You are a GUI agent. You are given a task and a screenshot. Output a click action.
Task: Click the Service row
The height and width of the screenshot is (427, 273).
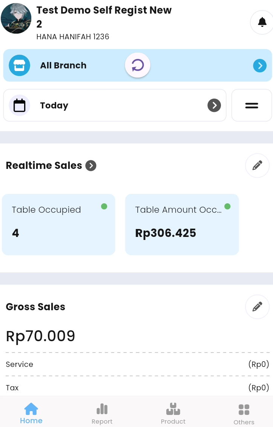(x=138, y=364)
